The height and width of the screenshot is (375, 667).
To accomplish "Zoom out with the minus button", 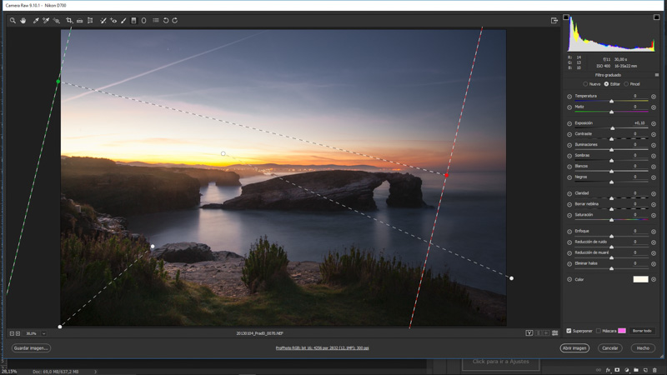I will 12,334.
